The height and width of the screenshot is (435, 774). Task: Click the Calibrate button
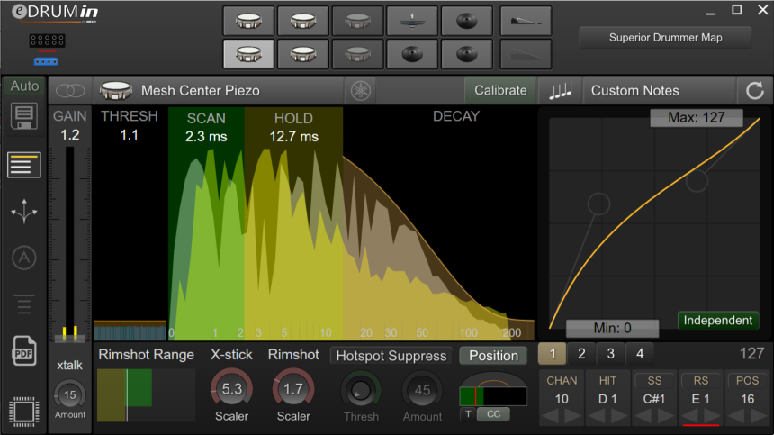500,91
